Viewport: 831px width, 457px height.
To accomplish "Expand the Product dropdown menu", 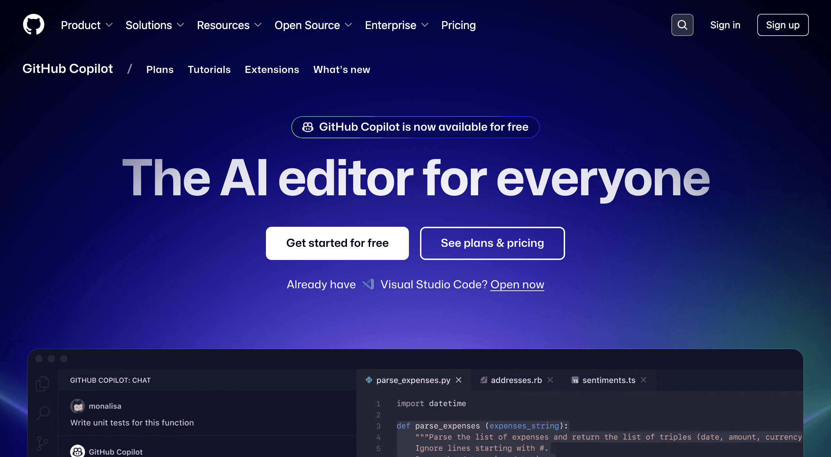I will [x=86, y=25].
